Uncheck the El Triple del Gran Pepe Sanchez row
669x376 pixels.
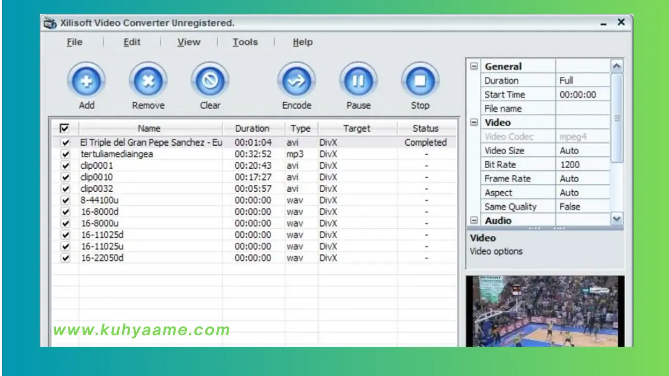click(65, 143)
